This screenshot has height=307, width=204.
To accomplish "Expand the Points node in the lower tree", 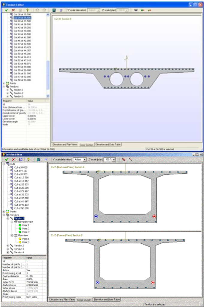I will pos(4,211).
